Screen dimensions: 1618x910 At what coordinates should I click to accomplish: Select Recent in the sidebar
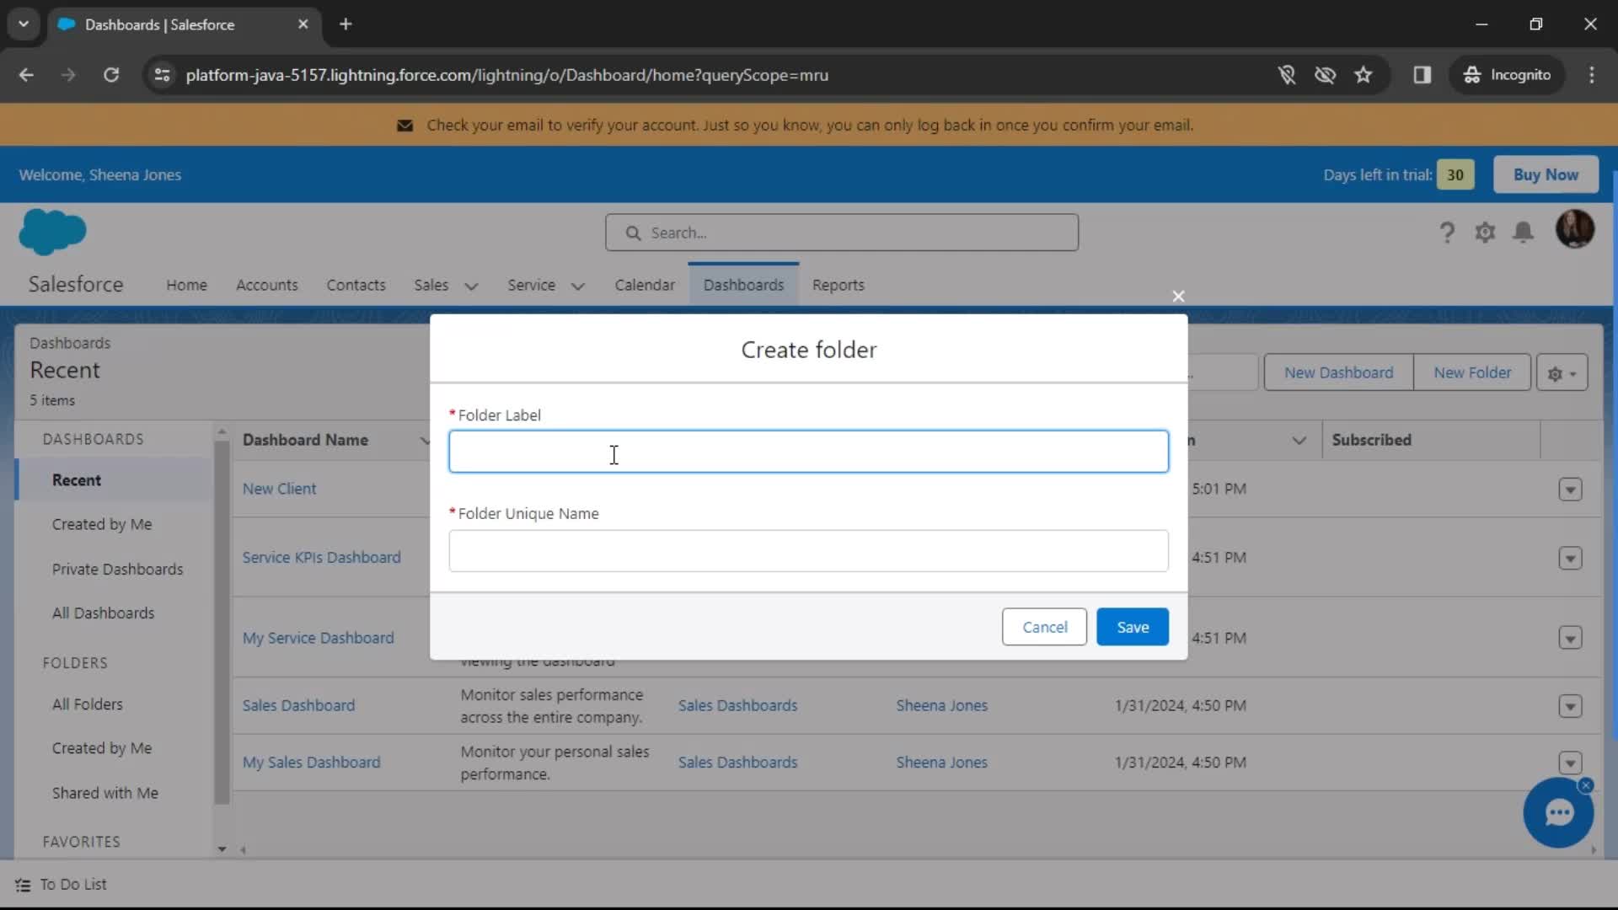coord(114,480)
